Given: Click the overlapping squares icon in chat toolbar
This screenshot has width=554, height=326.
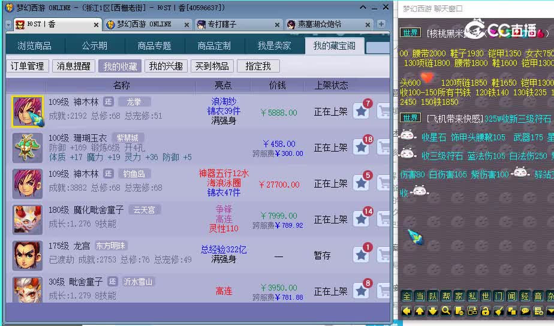Looking at the screenshot, I should coord(511,311).
